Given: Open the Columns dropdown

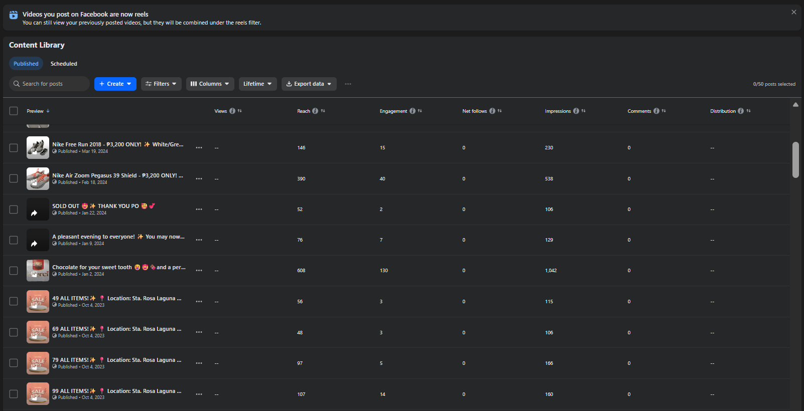Looking at the screenshot, I should click(x=210, y=84).
